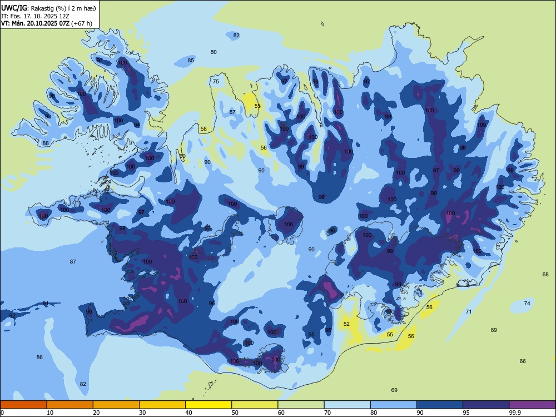Click the 'VT: Mán. 20.10.2025 07Z (+67 h)' line

point(47,23)
